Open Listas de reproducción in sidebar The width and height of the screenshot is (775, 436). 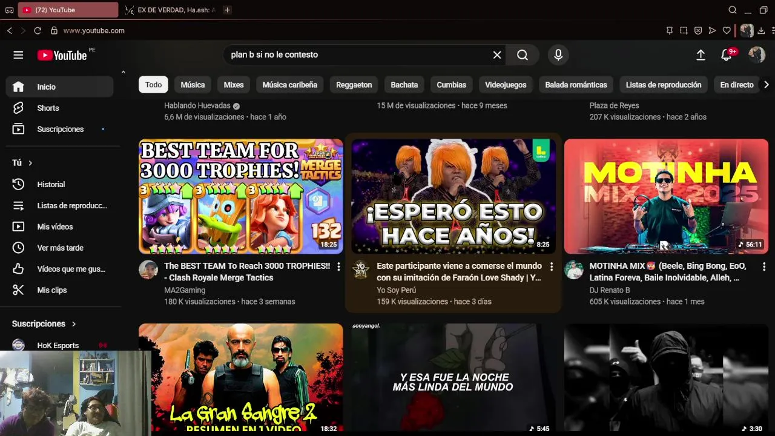pos(60,205)
